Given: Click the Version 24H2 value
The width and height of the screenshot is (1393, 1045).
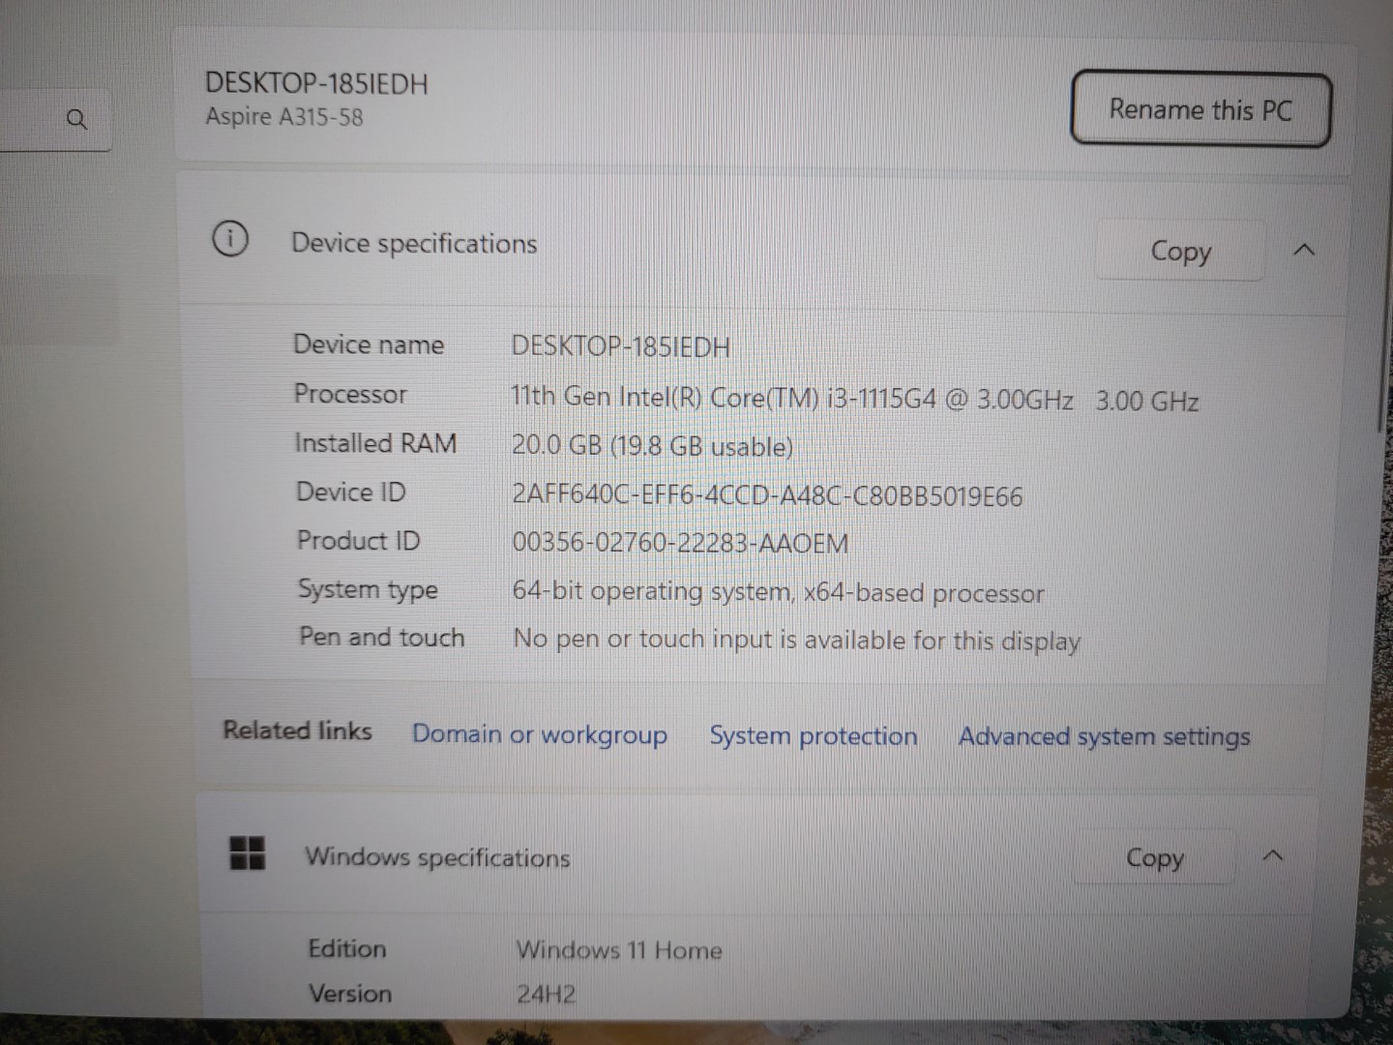Looking at the screenshot, I should (x=548, y=993).
